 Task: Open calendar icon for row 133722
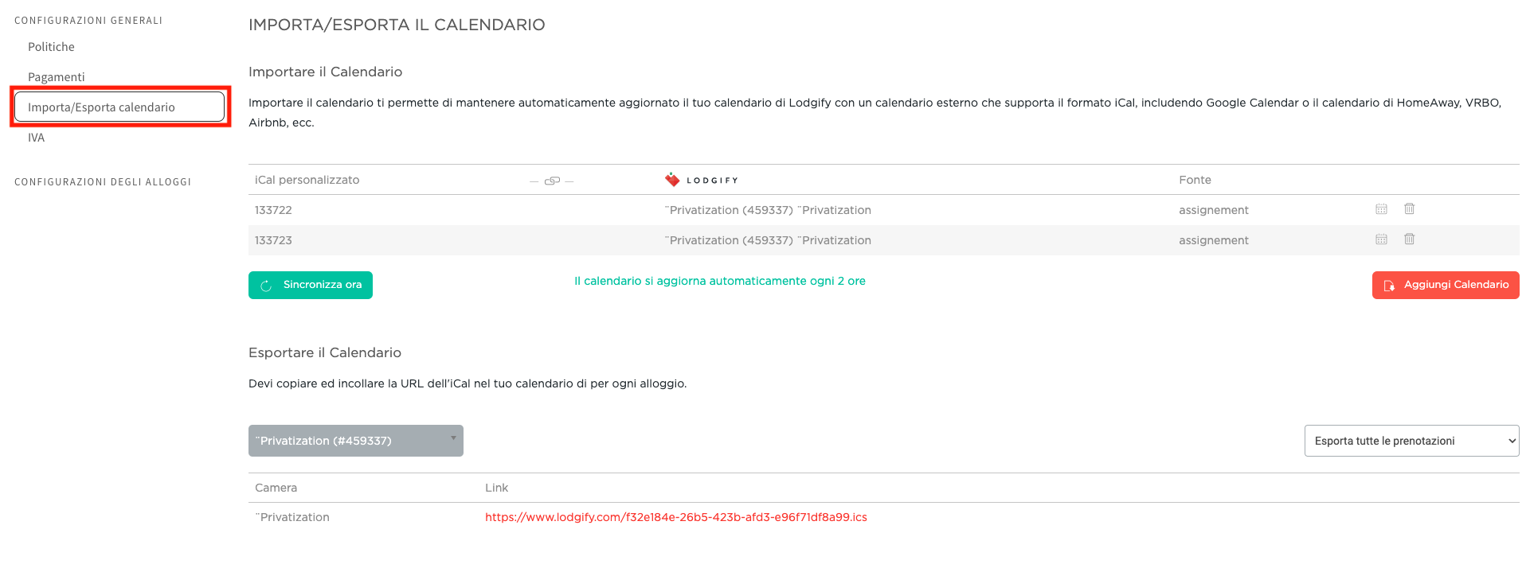coord(1381,209)
